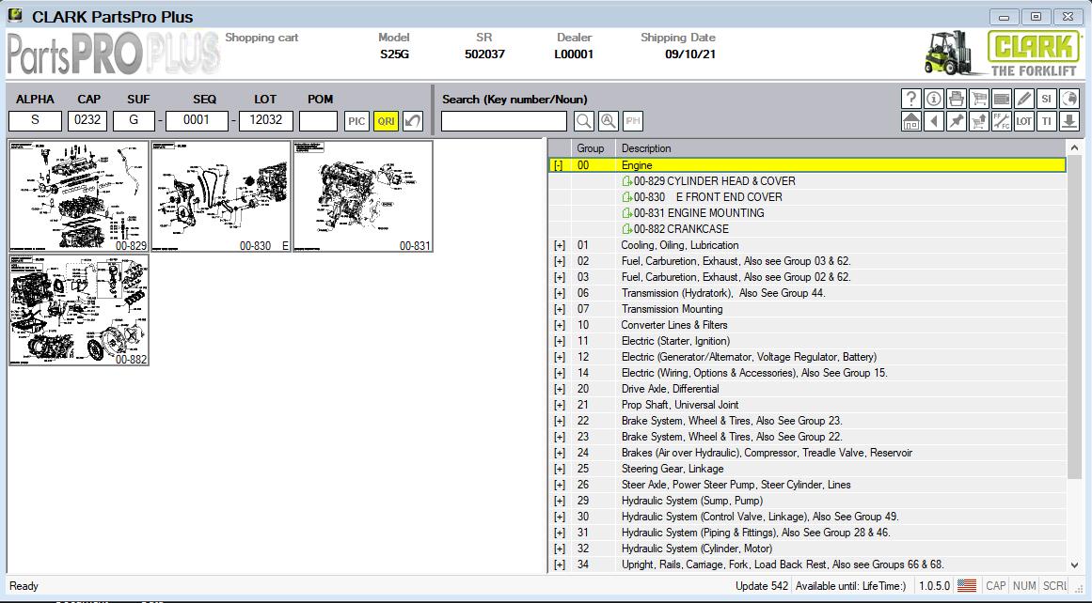Open the shopping cart icon
This screenshot has height=603, width=1092.
pyautogui.click(x=978, y=99)
